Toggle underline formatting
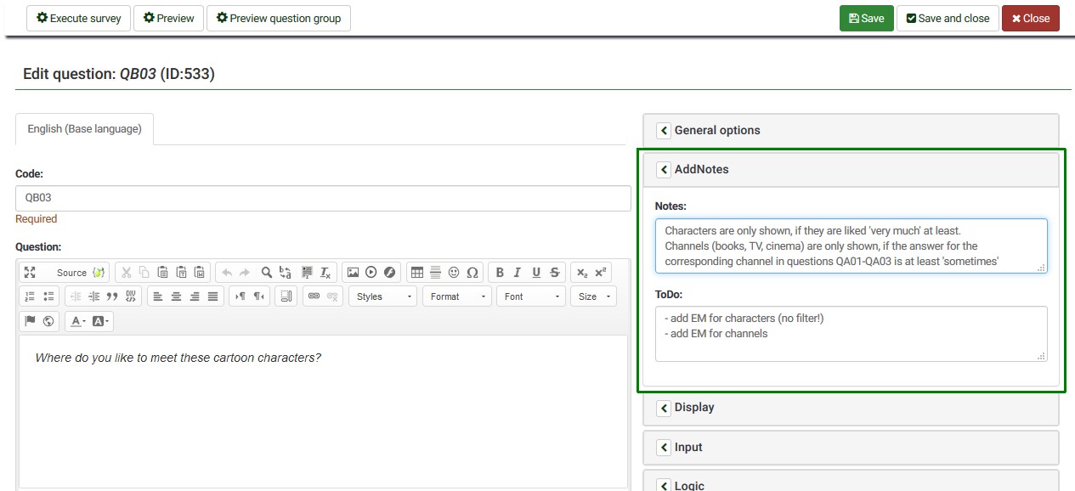The width and height of the screenshot is (1075, 491). (536, 273)
